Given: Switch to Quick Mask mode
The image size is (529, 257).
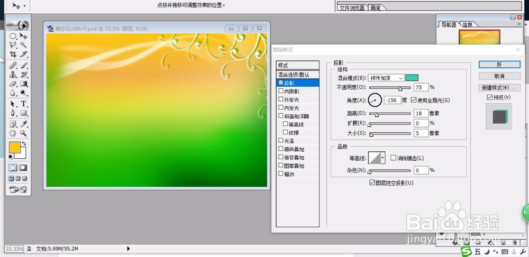Looking at the screenshot, I should (x=23, y=168).
